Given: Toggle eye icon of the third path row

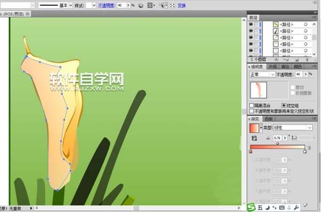Looking at the screenshot, I should [251, 37].
